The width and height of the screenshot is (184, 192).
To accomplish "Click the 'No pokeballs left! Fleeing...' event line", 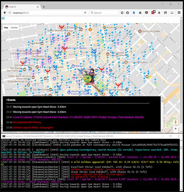I will [x=28, y=122].
